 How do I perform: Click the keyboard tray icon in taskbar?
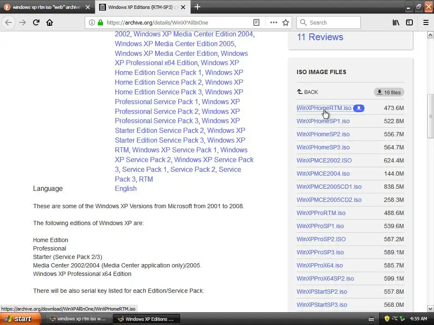click(x=371, y=319)
